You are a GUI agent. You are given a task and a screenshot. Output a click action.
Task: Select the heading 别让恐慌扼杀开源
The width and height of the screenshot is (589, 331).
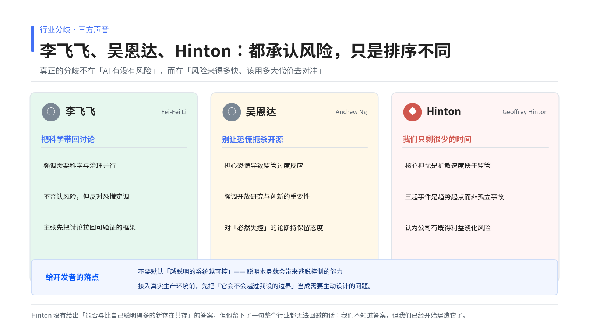point(252,140)
